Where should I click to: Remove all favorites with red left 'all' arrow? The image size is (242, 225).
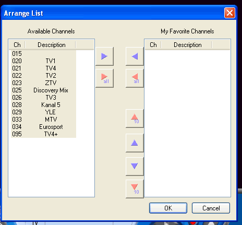click(x=135, y=78)
